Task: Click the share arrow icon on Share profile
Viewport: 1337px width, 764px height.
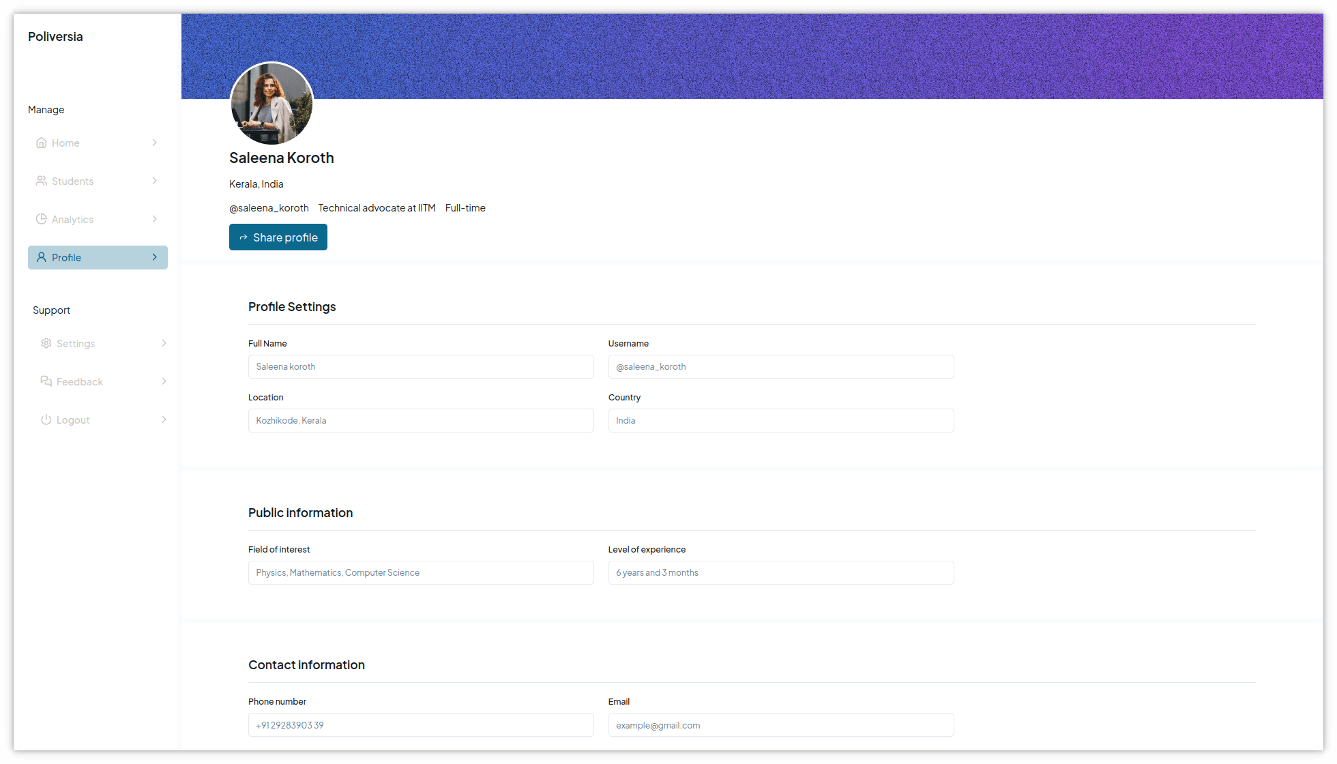Action: pos(244,237)
